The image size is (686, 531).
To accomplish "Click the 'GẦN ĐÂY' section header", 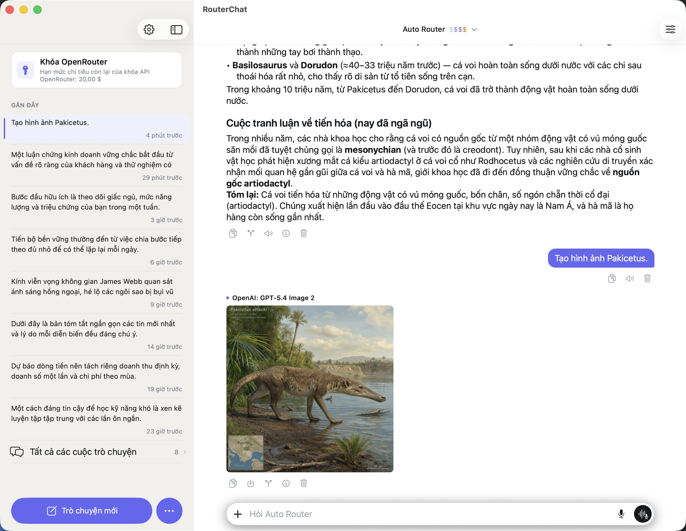I will 25,105.
